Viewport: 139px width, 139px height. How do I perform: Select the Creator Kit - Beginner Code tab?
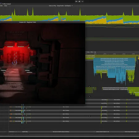pyautogui.click(x=27, y=22)
